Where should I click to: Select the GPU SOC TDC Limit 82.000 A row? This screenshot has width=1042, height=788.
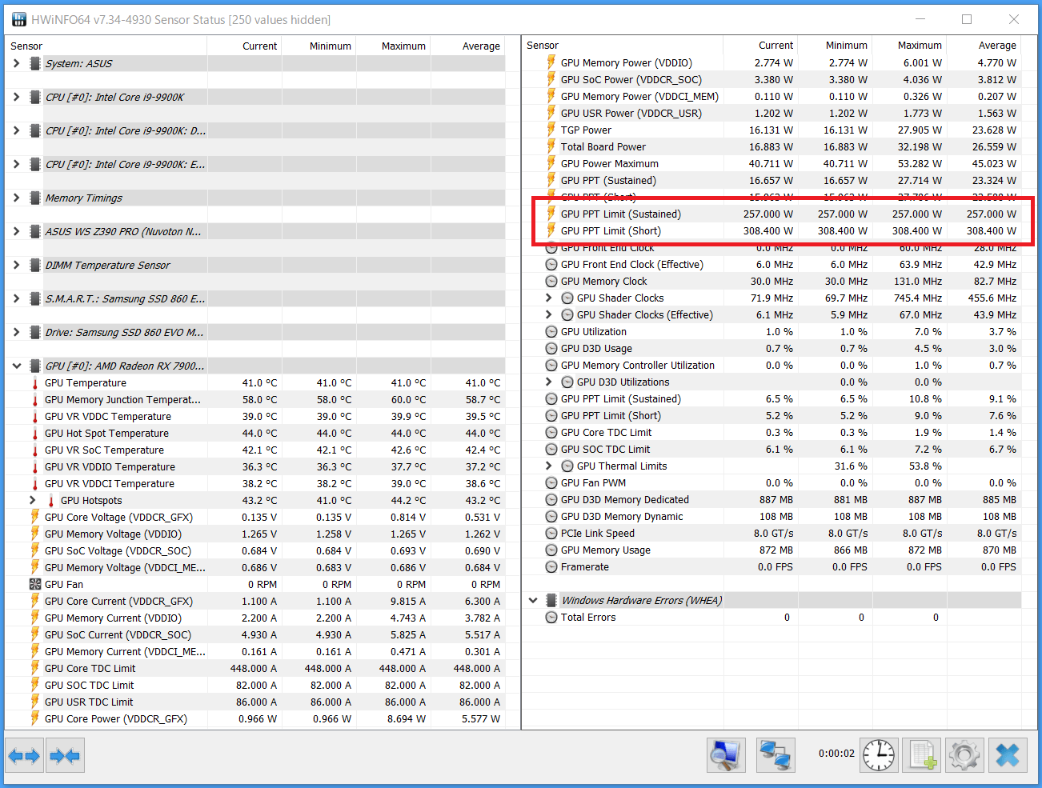[256, 685]
